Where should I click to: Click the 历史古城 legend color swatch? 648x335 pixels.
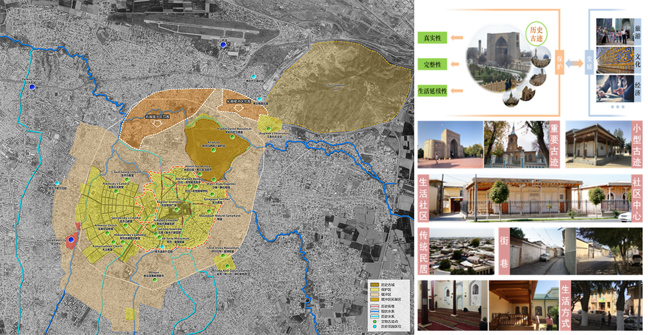374,285
